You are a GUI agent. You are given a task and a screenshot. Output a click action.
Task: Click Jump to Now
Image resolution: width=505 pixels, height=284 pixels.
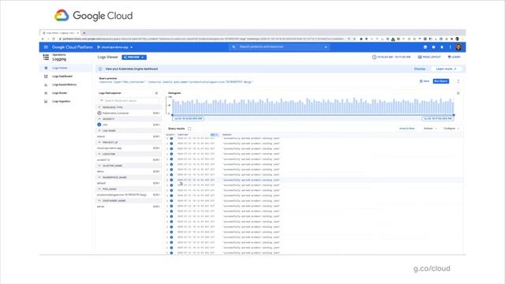point(407,129)
